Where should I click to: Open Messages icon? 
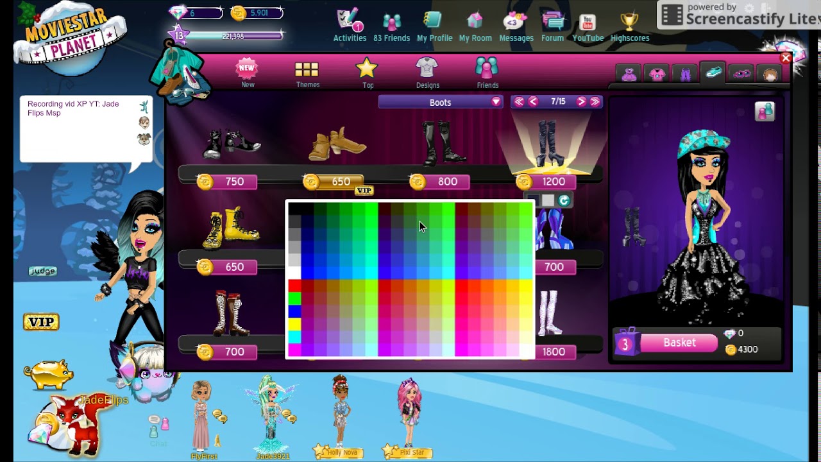516,26
